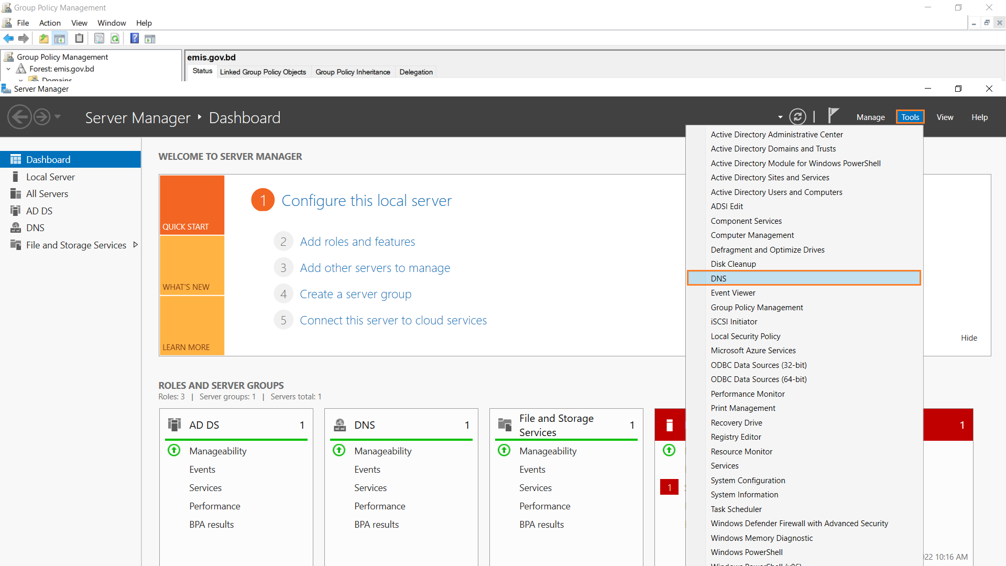Click Server Manager forward navigation arrow
The image size is (1006, 566).
(x=42, y=117)
